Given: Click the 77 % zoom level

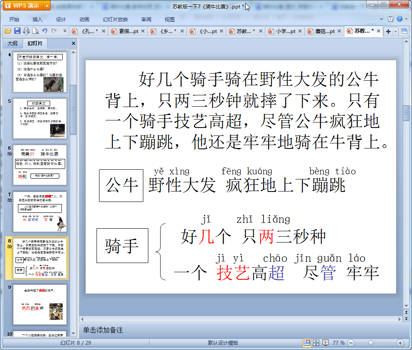Looking at the screenshot, I should click(338, 342).
